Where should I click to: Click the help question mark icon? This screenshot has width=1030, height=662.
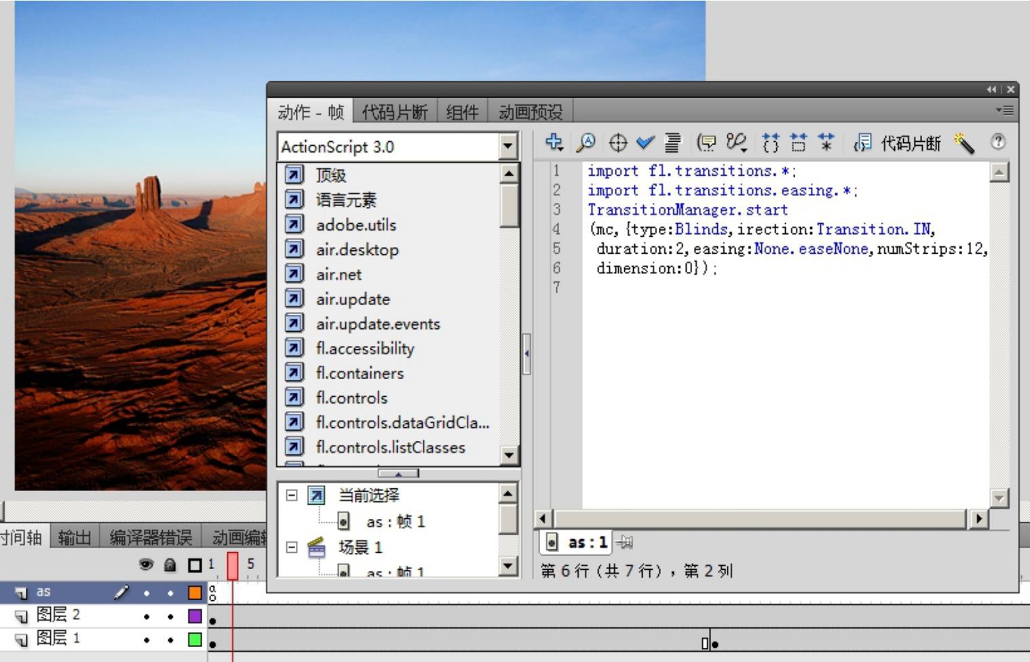(997, 141)
